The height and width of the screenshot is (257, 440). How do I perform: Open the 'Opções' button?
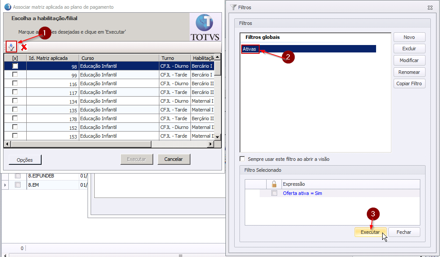[x=25, y=160]
